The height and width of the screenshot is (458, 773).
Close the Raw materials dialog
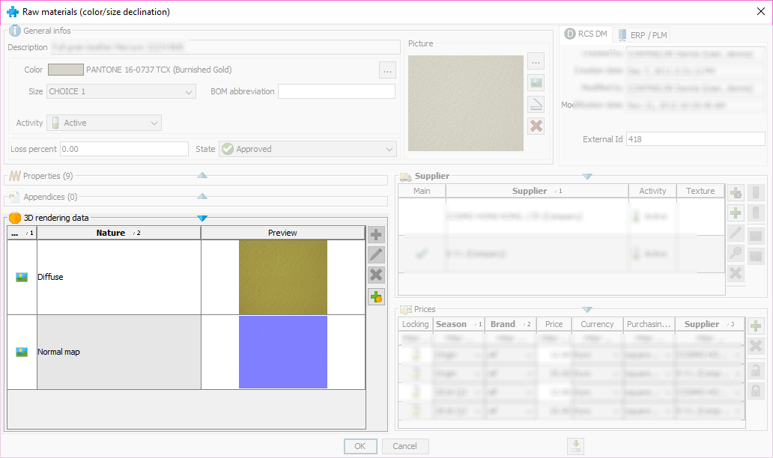point(761,11)
